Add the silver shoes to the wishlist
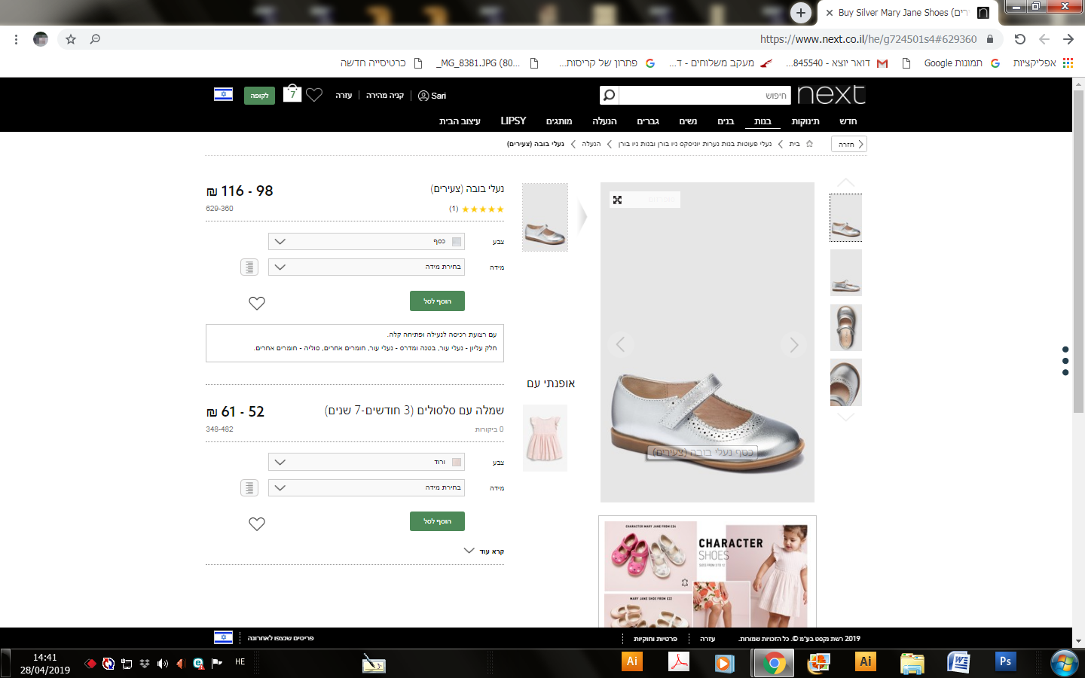 257,303
